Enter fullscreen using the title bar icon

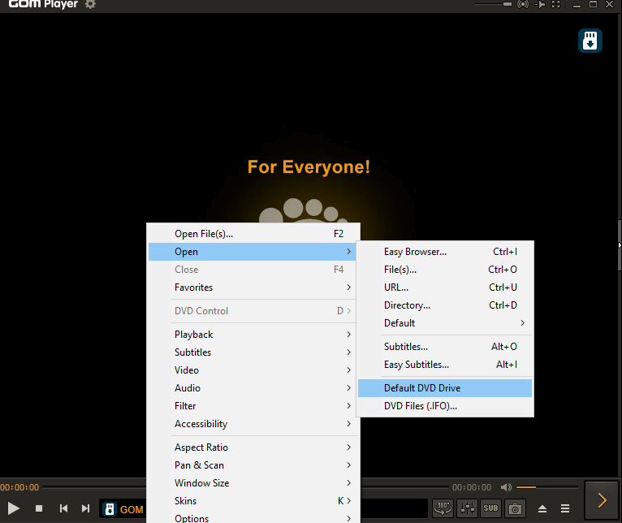pyautogui.click(x=556, y=4)
